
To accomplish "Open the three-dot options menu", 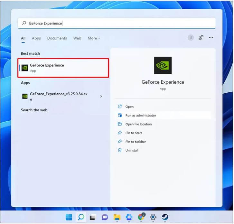I will 211,37.
